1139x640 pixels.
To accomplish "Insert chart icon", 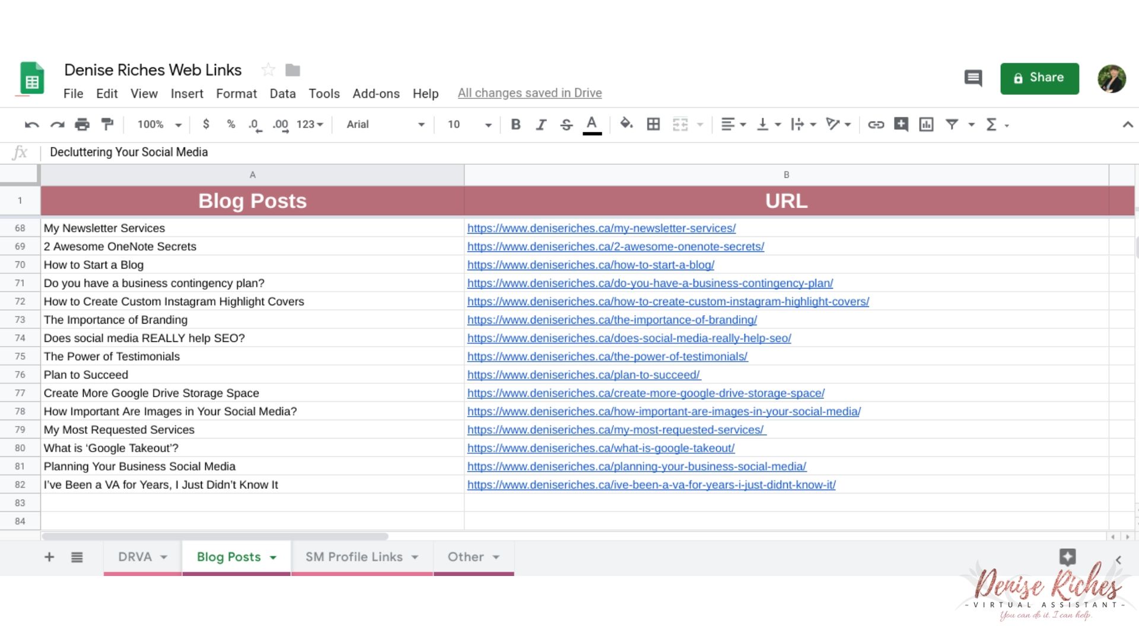I will 926,124.
